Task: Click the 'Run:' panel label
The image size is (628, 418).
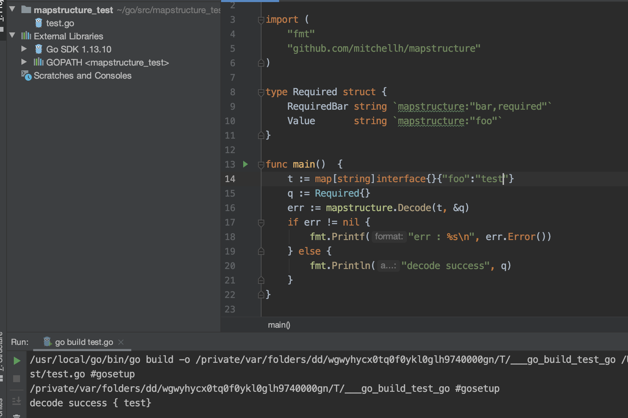Action: coord(20,342)
